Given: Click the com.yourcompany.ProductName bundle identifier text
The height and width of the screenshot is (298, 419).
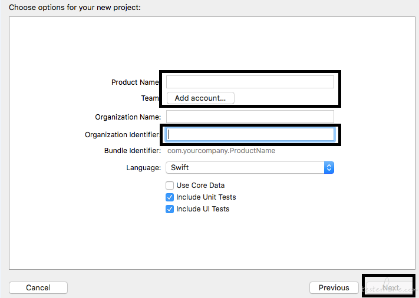Looking at the screenshot, I should point(222,151).
